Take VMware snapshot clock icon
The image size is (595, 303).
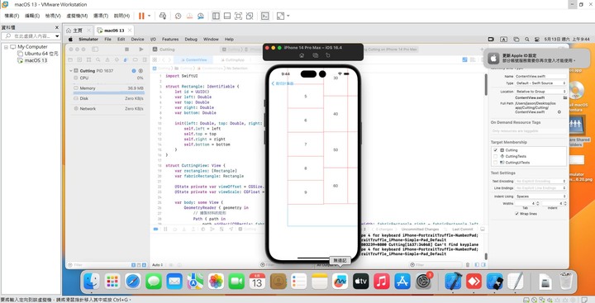point(178,16)
